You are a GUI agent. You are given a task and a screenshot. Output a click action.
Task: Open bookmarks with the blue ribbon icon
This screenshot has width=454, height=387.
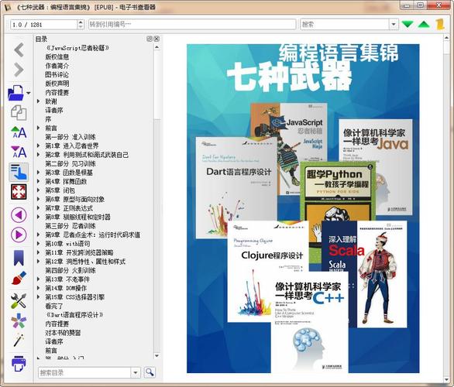point(19,258)
